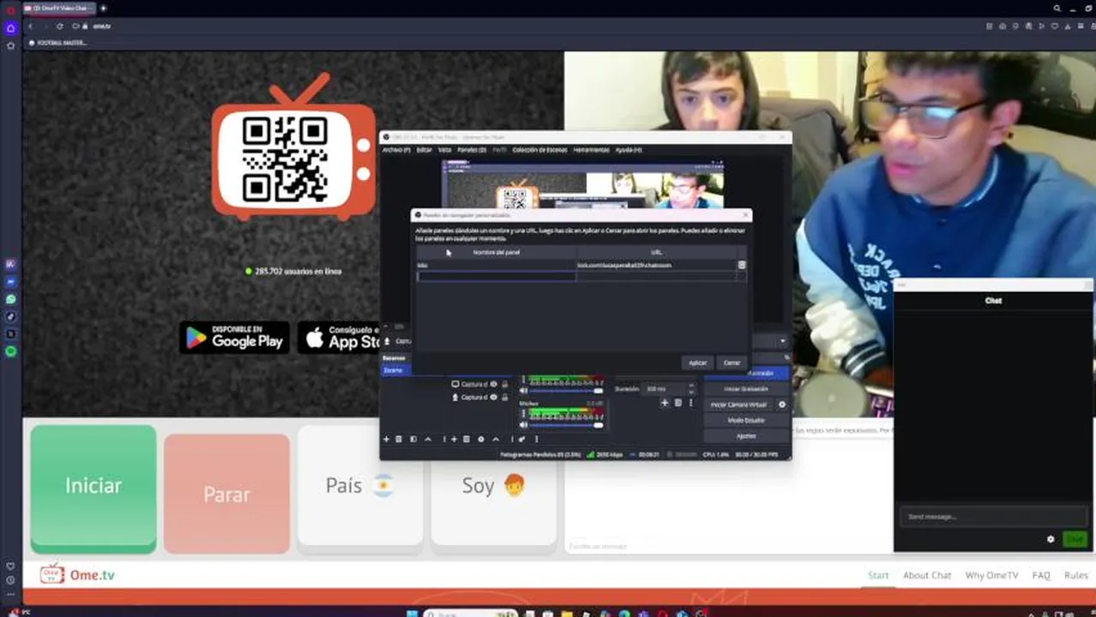This screenshot has height=617, width=1096.
Task: Open the Start footer link
Action: click(878, 575)
